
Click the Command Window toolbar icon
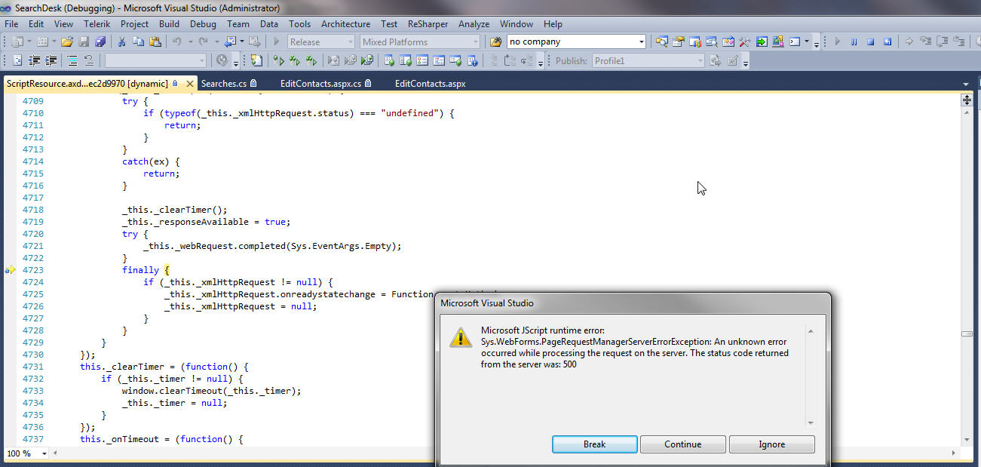794,42
